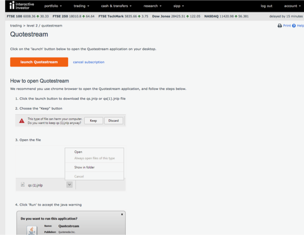Viewport: 304px width, 235px height.
Task: Expand the sipp menu
Action: tap(178, 6)
